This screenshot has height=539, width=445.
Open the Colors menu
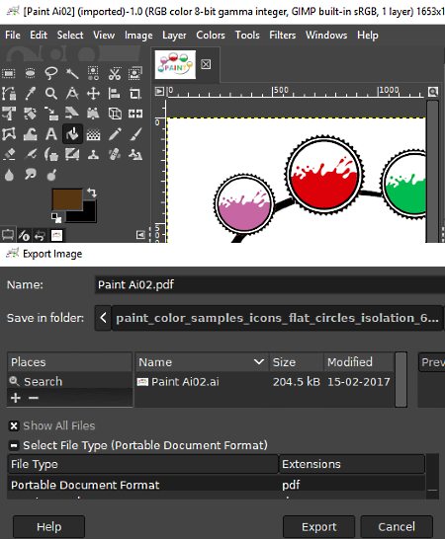pyautogui.click(x=211, y=36)
